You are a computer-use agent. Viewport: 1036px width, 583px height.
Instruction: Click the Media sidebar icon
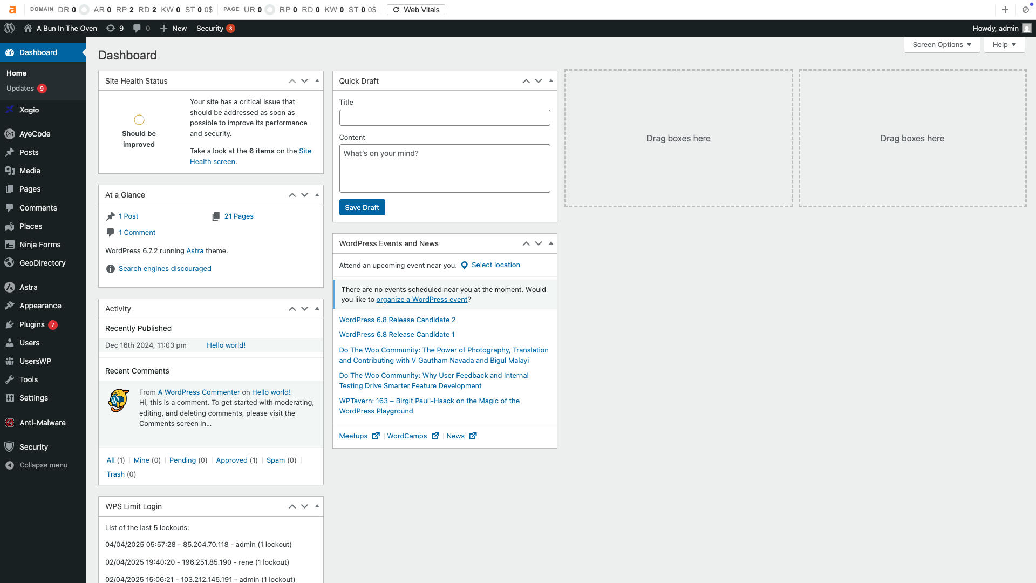point(10,171)
